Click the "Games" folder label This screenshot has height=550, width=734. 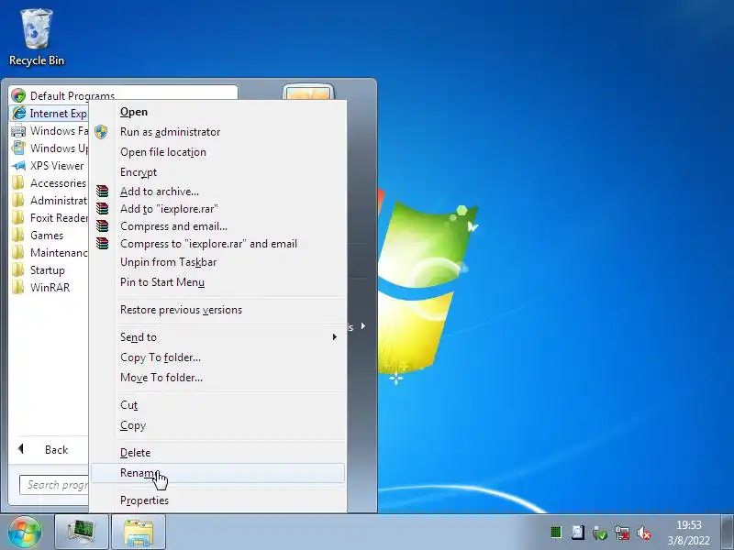47,236
